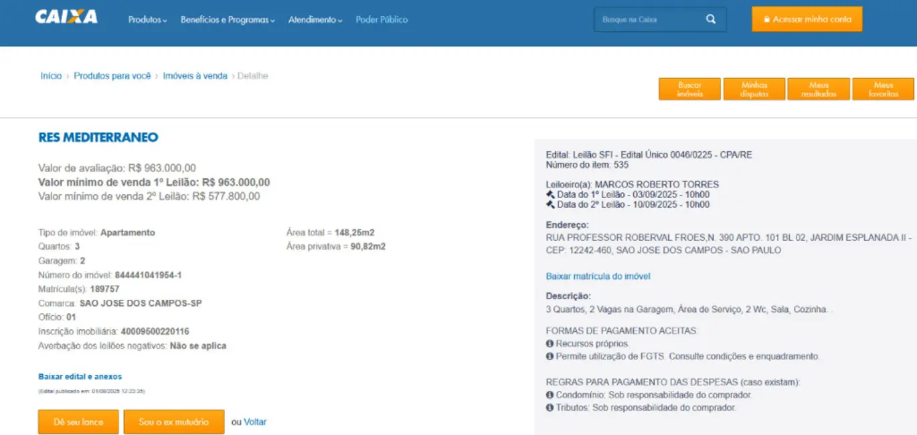Go to Poder Público section
This screenshot has height=435, width=917.
382,20
